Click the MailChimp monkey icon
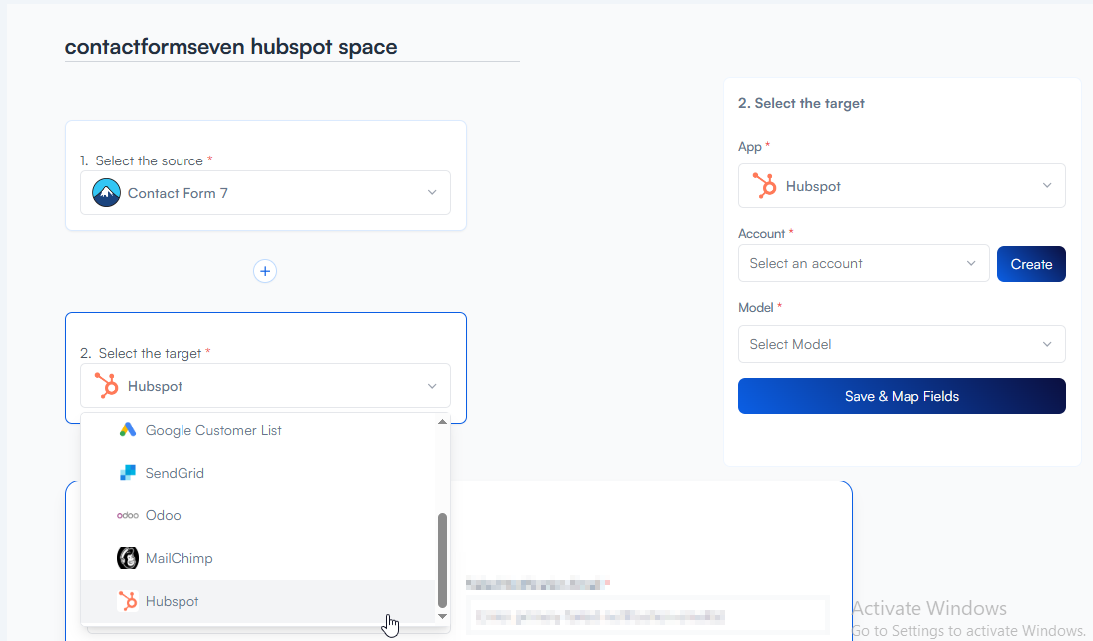The image size is (1093, 641). 128,558
